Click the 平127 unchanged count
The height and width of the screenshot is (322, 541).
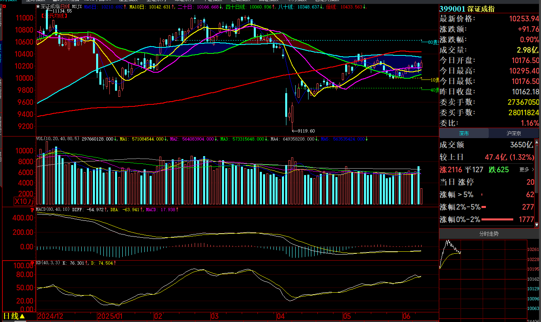pyautogui.click(x=474, y=170)
